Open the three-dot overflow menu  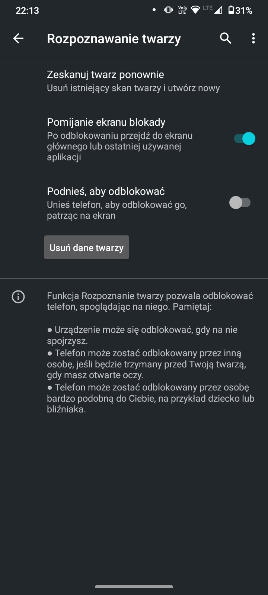[x=253, y=38]
